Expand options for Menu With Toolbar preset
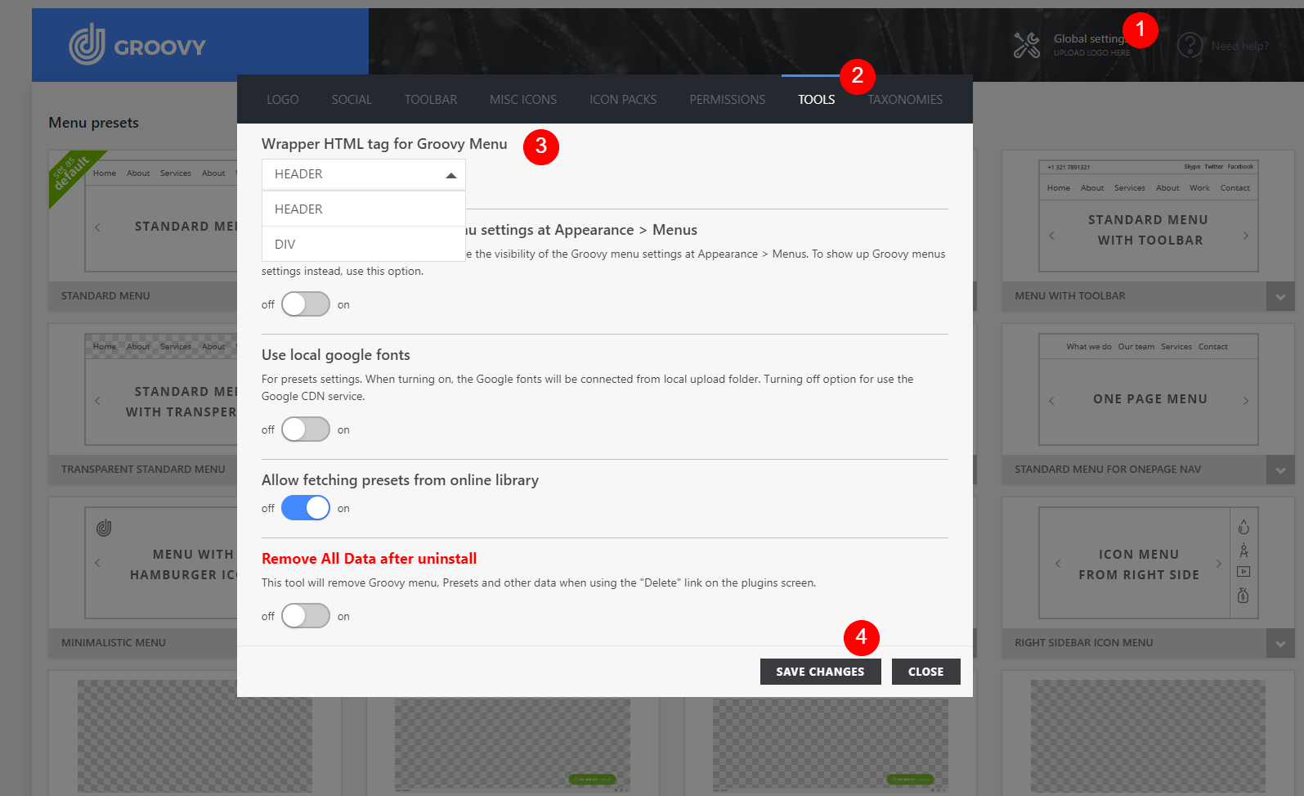1304x796 pixels. click(1280, 296)
